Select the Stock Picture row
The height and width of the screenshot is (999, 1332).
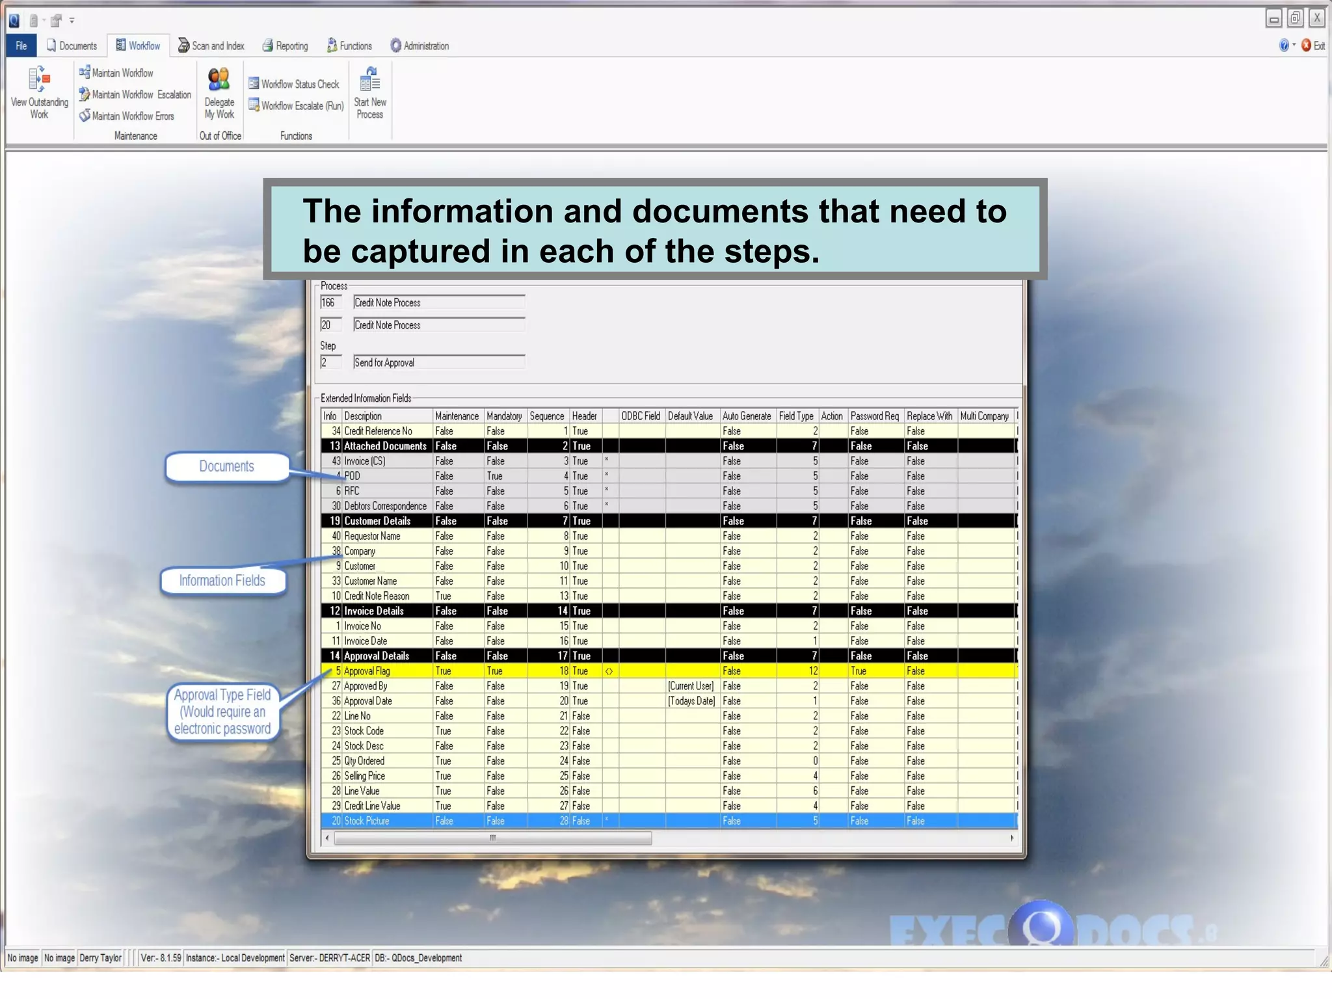(669, 820)
